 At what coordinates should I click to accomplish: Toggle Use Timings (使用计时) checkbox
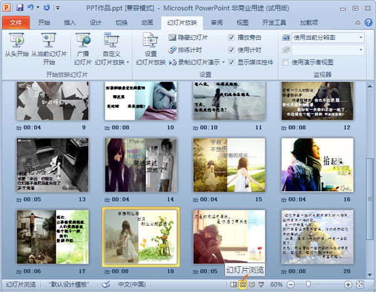(x=231, y=50)
